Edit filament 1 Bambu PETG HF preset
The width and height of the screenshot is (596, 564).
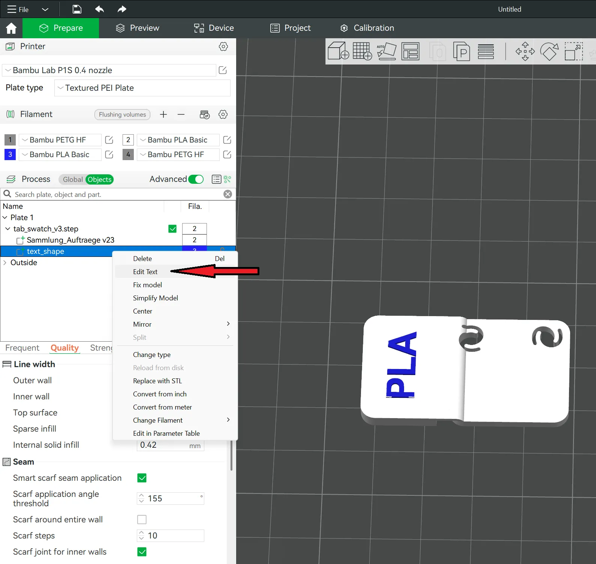pyautogui.click(x=109, y=140)
